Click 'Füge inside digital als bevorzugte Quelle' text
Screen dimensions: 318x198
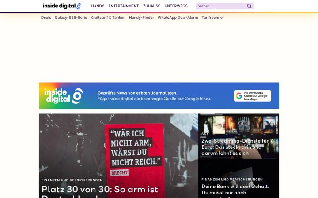(x=154, y=99)
